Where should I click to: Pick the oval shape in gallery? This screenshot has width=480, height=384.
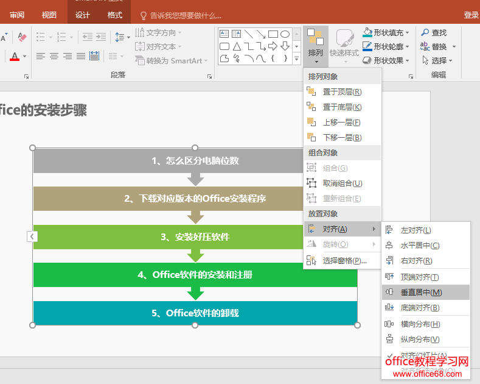click(285, 34)
